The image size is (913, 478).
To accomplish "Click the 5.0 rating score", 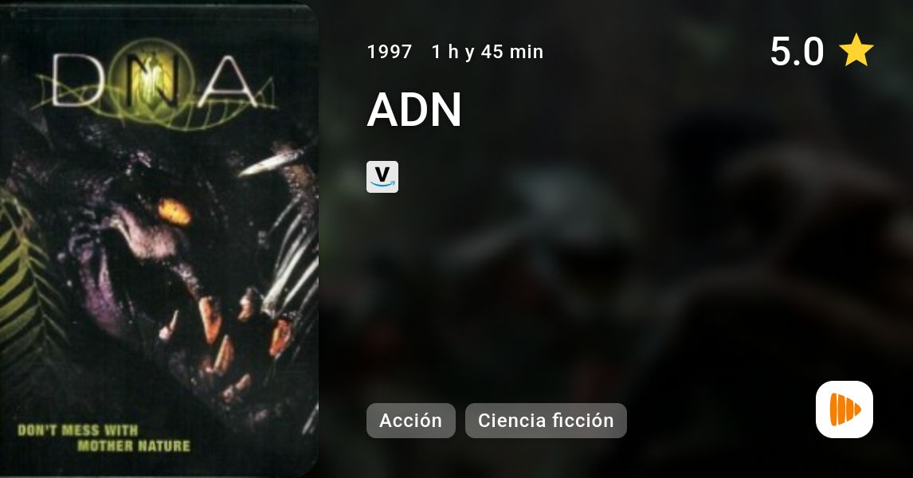I will click(x=797, y=51).
